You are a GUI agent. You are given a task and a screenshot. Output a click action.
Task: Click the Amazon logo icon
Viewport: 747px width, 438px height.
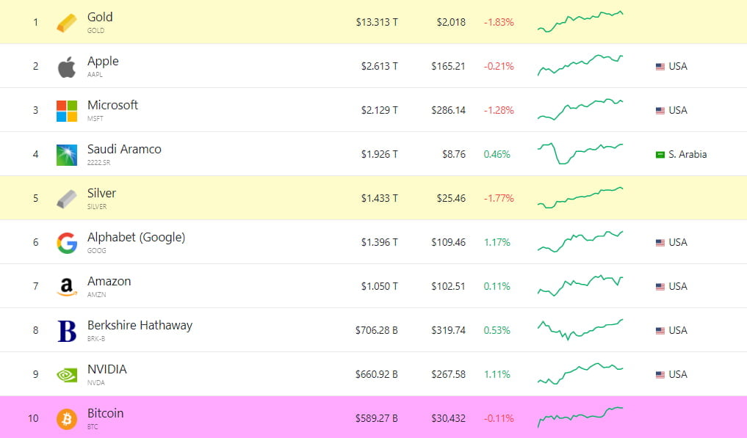point(67,287)
